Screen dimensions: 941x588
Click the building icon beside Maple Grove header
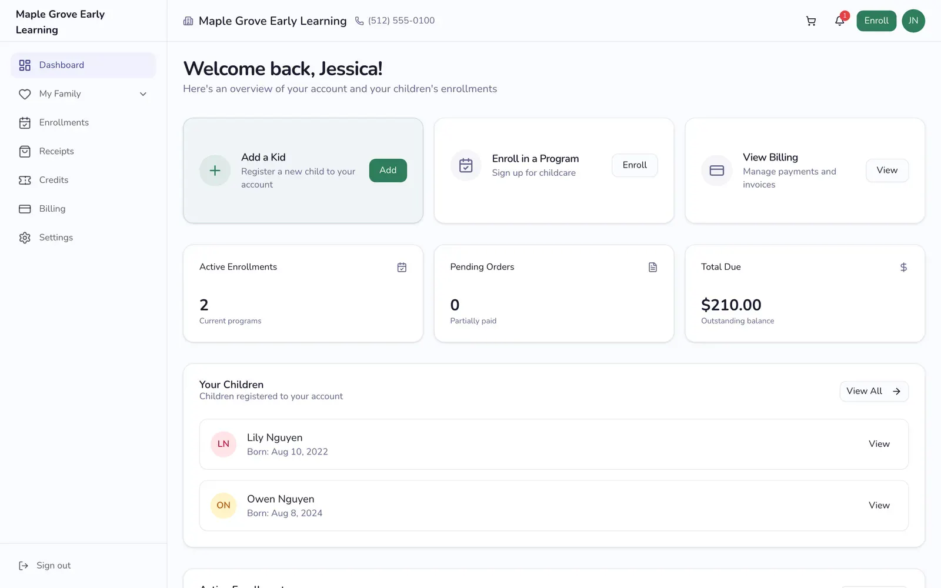coord(188,21)
